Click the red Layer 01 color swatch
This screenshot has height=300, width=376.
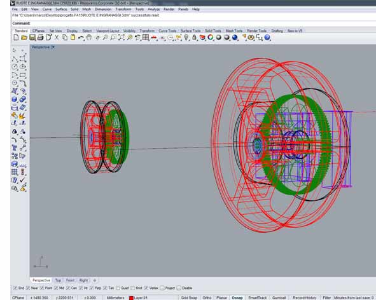click(x=131, y=298)
